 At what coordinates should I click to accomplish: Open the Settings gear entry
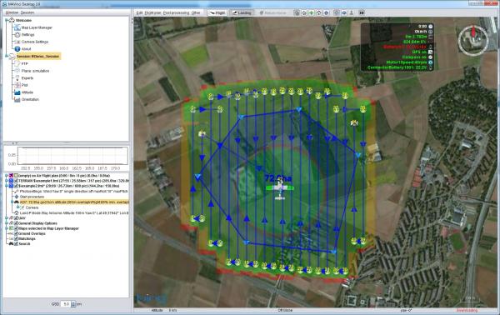17,34
